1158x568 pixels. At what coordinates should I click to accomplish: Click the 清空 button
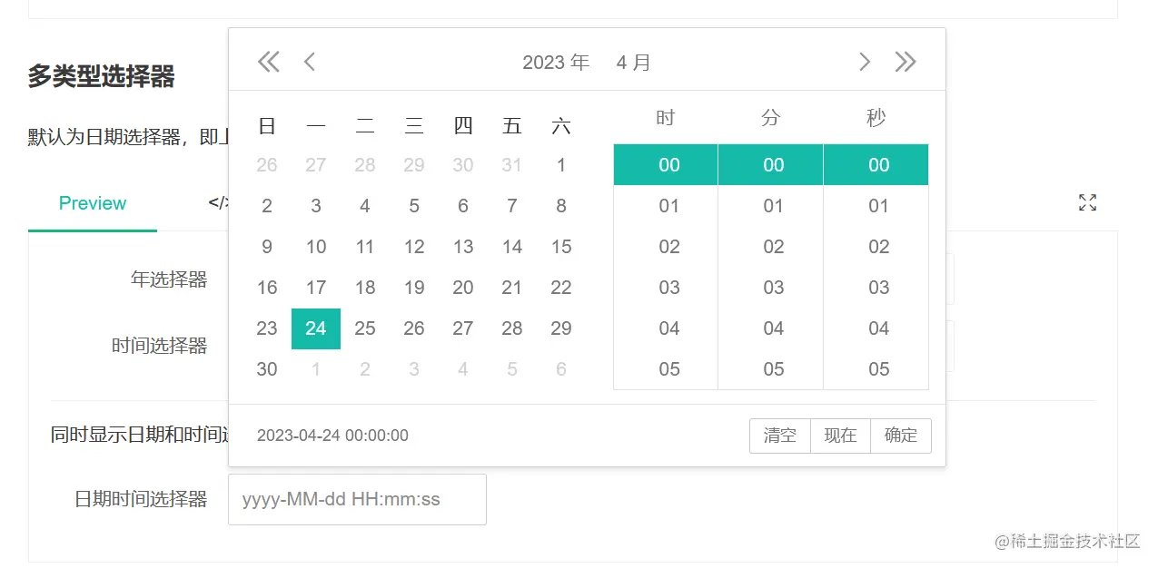point(779,436)
